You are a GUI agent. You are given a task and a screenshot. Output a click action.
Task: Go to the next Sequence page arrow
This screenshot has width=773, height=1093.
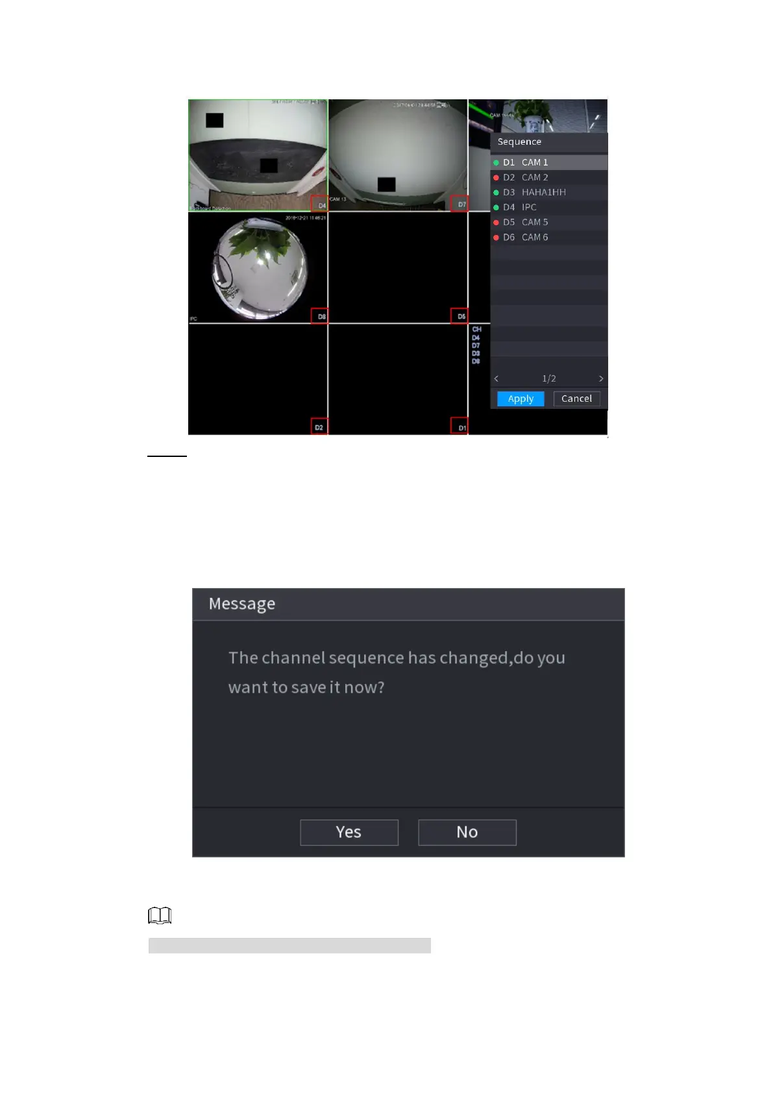[x=601, y=378]
